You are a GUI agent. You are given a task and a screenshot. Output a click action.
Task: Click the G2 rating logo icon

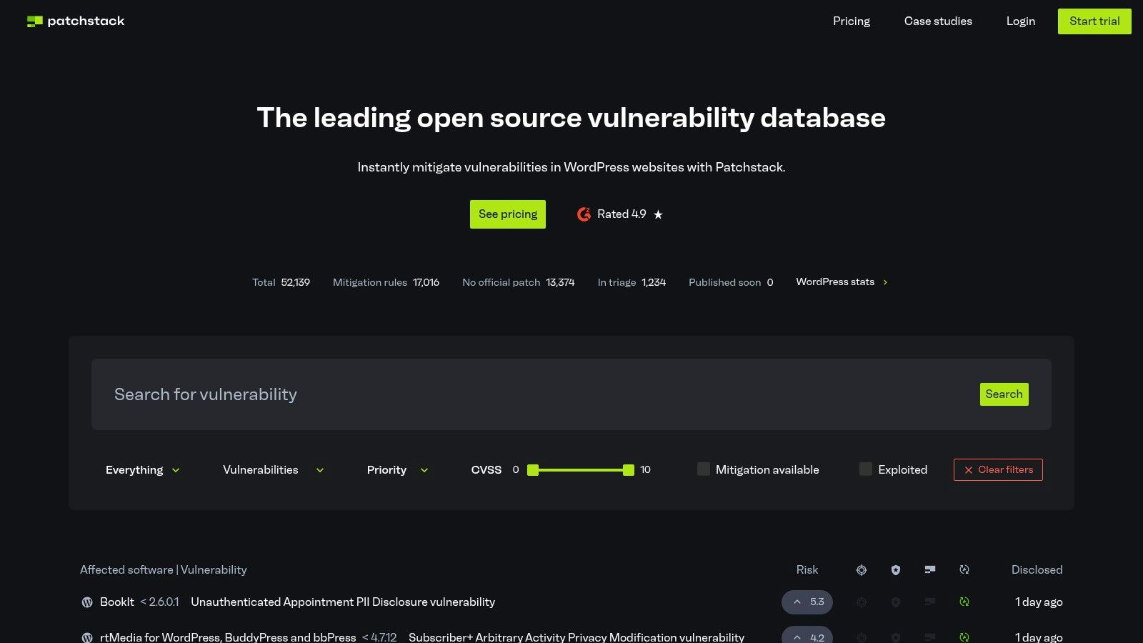(584, 214)
